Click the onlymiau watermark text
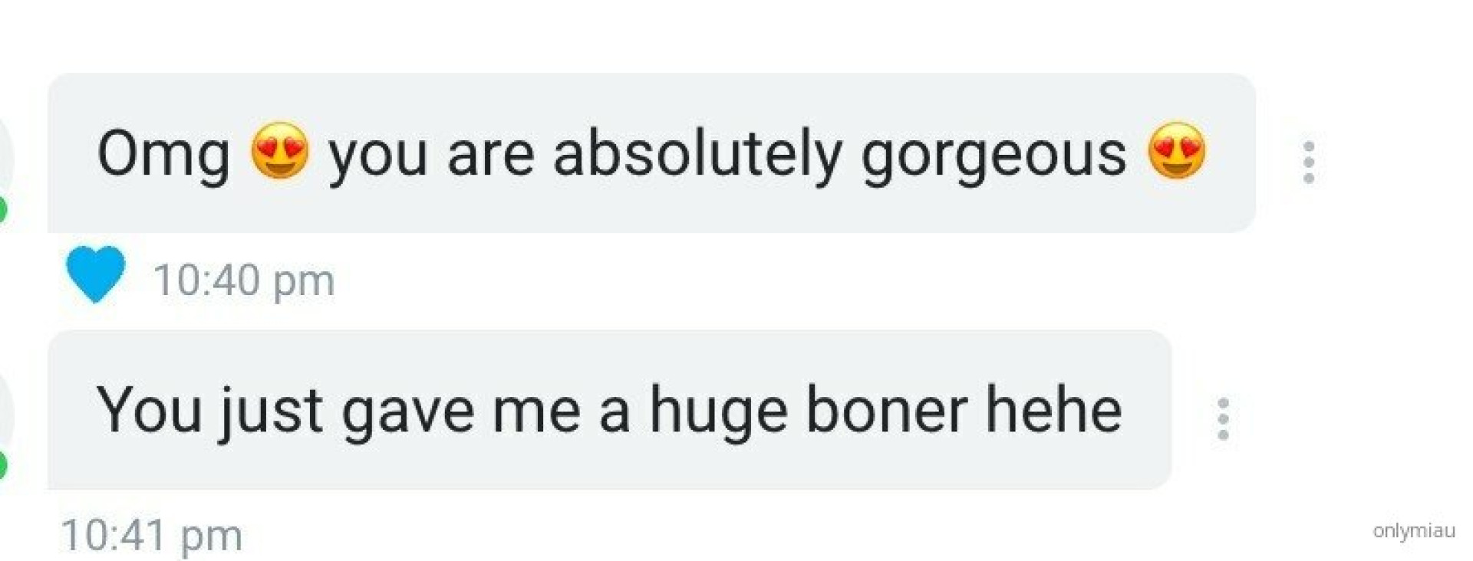Image resolution: width=1473 pixels, height=561 pixels. [1414, 531]
